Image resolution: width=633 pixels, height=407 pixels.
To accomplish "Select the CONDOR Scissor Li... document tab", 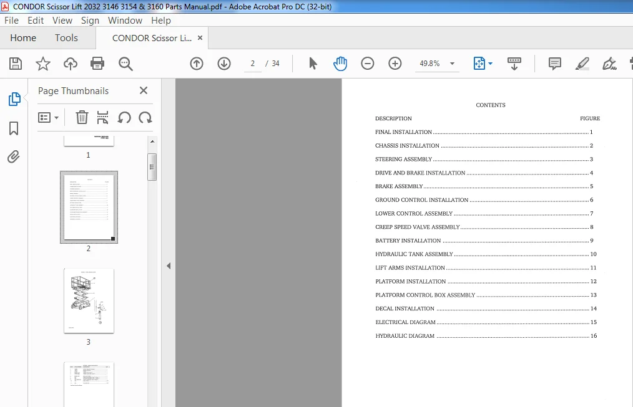I will click(x=152, y=38).
